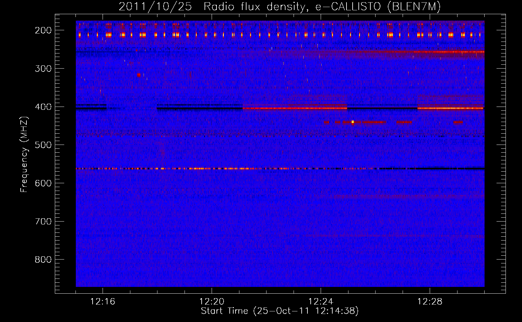Click the bright yellow spot near 440 MHz
The width and height of the screenshot is (522, 322).
click(353, 122)
